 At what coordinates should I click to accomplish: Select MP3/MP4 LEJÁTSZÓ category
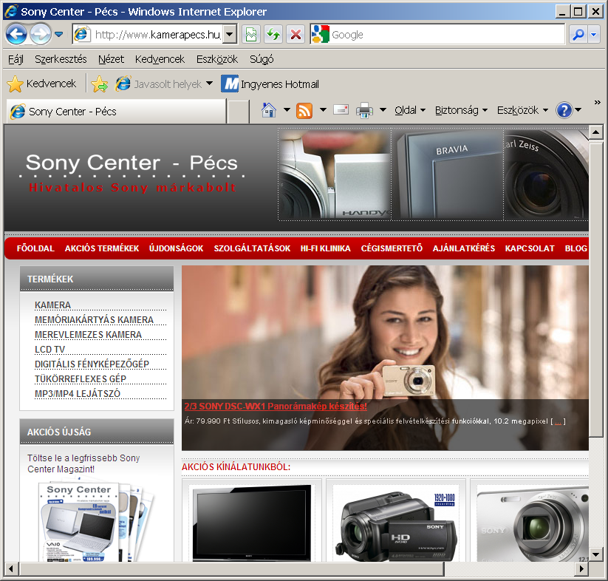77,394
